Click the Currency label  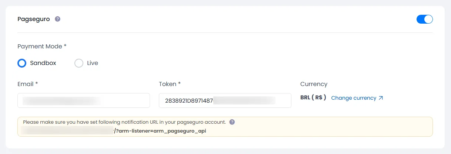(314, 84)
